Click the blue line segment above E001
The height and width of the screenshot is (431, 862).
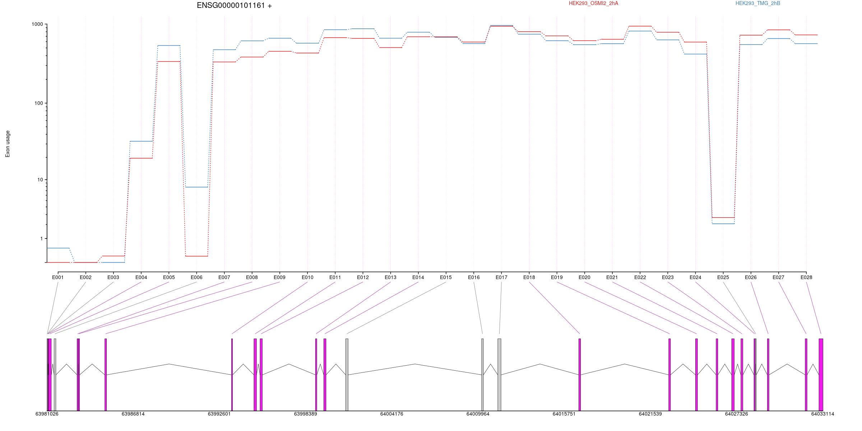tap(58, 248)
